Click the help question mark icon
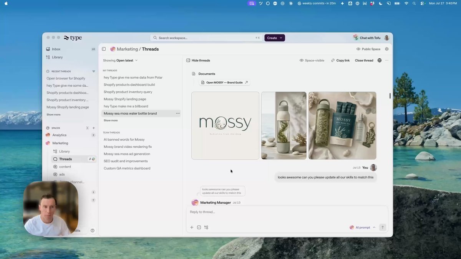This screenshot has height=259, width=461. [93, 231]
